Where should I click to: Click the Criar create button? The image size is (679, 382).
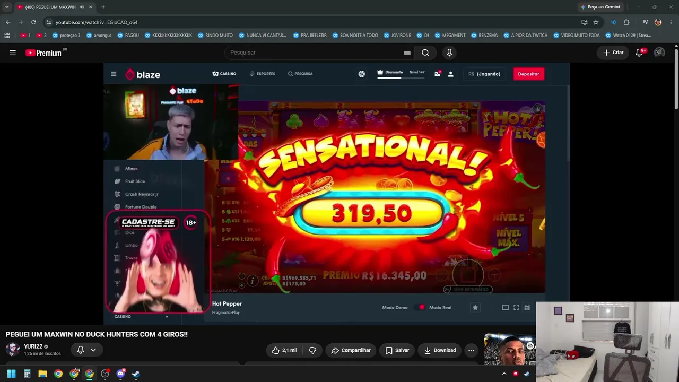(613, 53)
